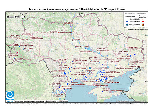Image resolution: width=153 pixels, height=108 pixels.
Task: Click the large red circle in the legend
Action: pyautogui.click(x=143, y=21)
